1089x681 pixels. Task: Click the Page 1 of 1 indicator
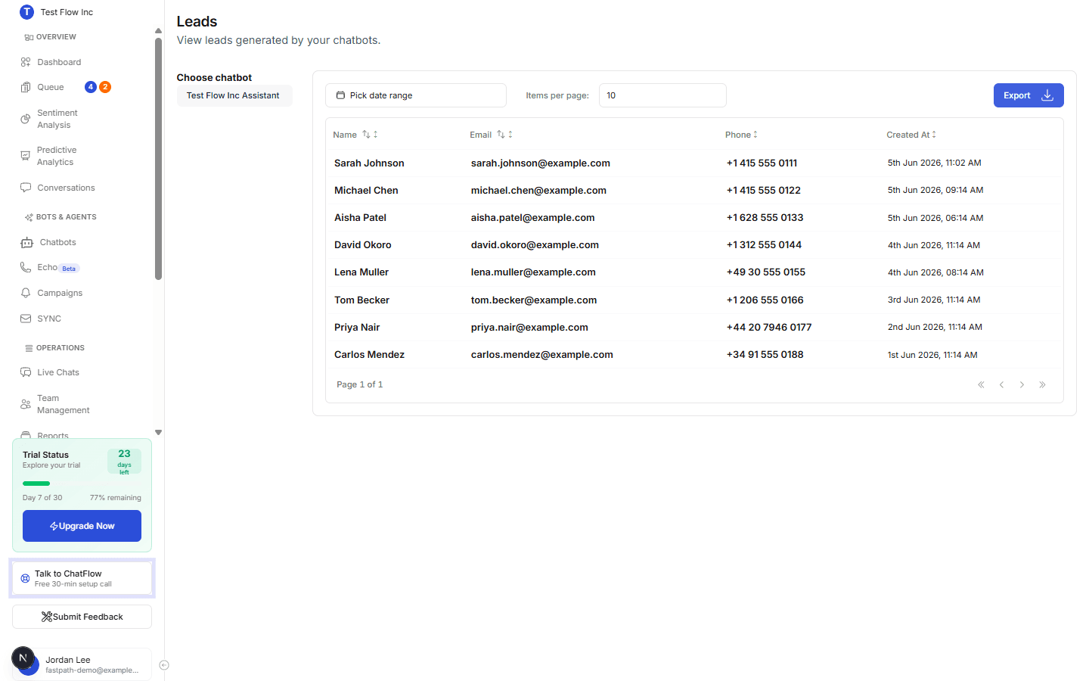tap(360, 384)
